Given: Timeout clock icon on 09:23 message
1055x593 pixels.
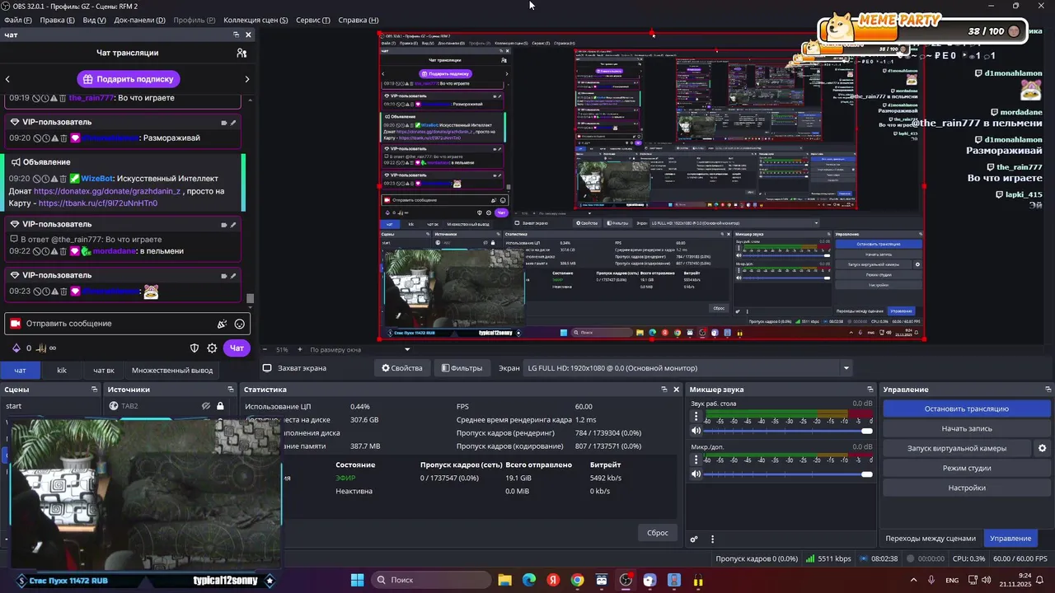Looking at the screenshot, I should 45,292.
